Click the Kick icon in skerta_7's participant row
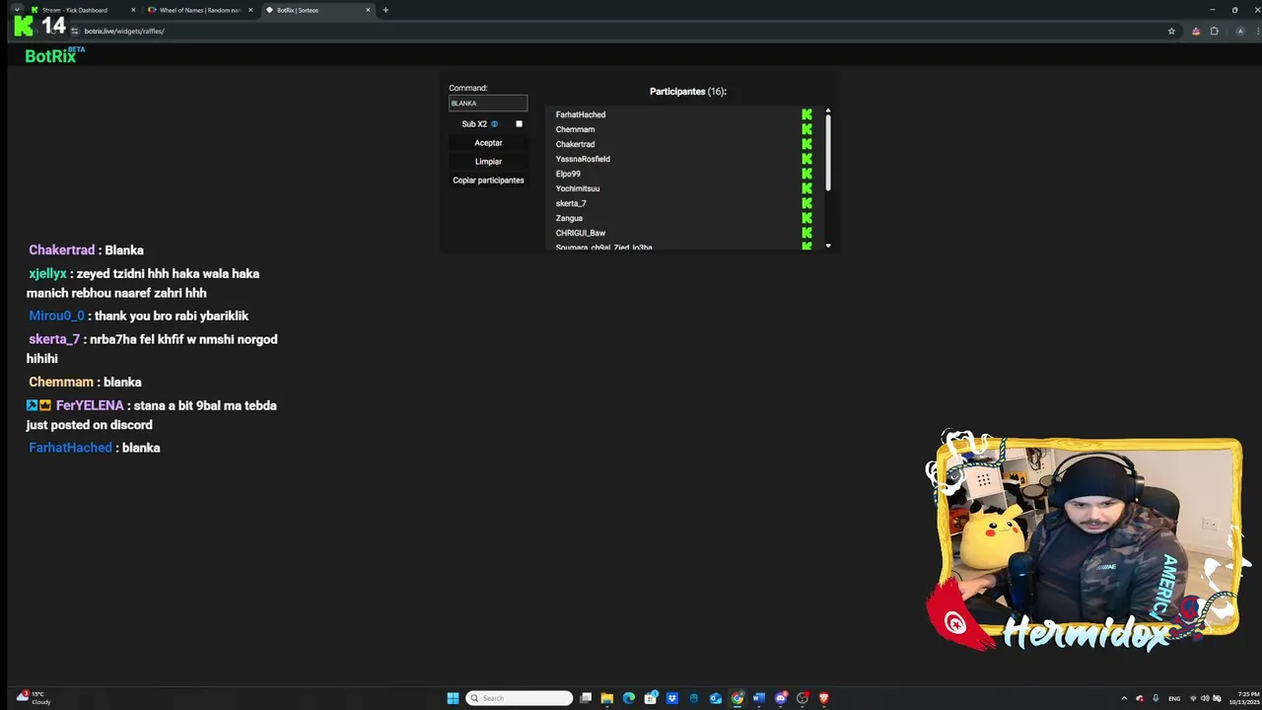1262x710 pixels. click(806, 203)
